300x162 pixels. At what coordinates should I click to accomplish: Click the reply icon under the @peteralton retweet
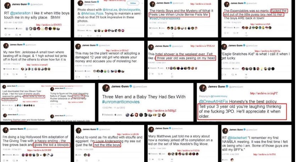click(x=6, y=35)
